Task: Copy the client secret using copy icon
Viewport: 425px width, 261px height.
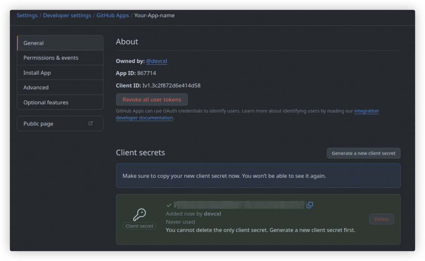Action: pyautogui.click(x=310, y=205)
